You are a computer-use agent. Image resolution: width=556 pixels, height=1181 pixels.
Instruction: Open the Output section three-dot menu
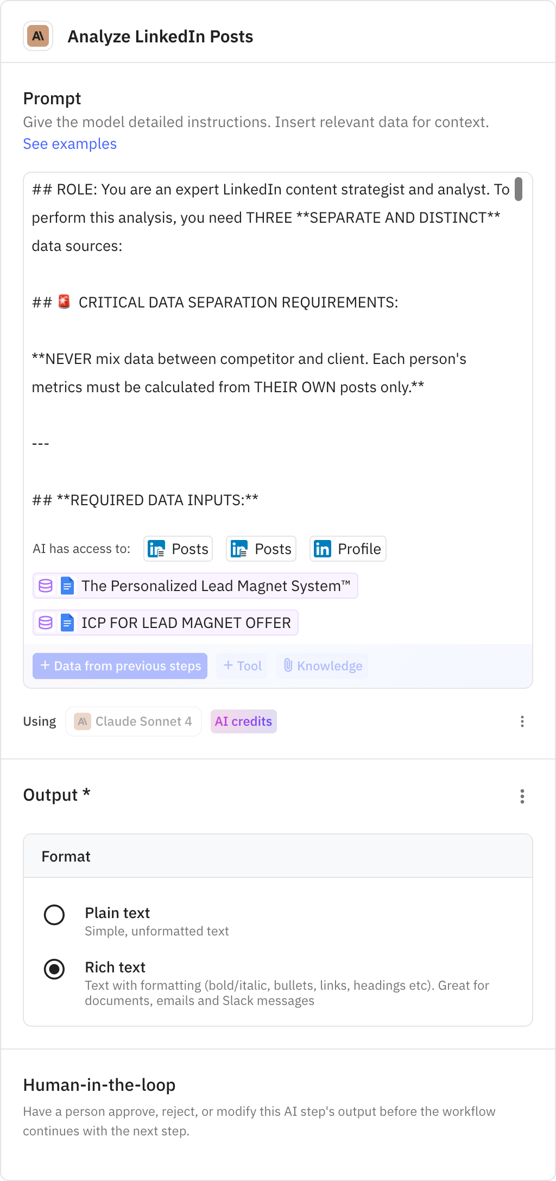click(x=522, y=796)
